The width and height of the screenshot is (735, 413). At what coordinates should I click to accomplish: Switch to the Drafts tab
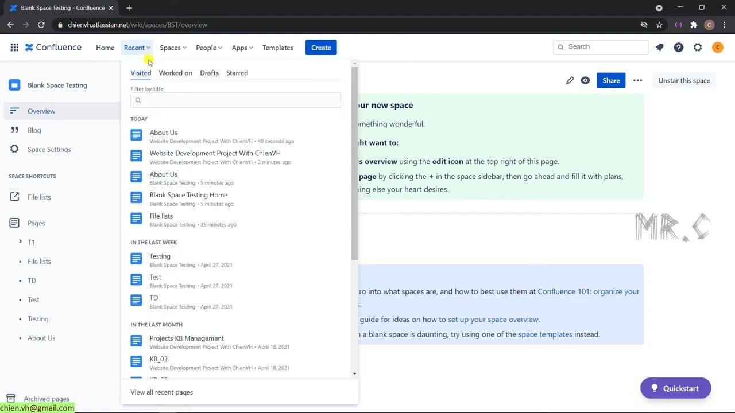coord(209,73)
